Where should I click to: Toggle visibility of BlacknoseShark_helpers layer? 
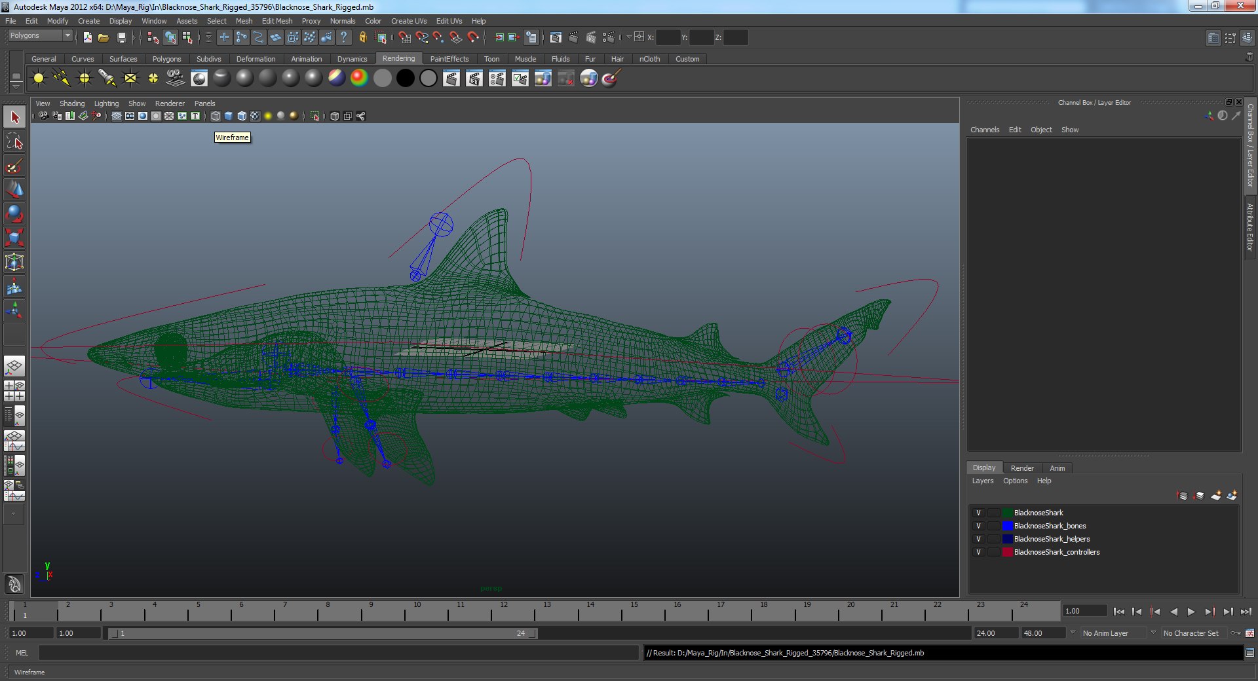click(x=978, y=539)
